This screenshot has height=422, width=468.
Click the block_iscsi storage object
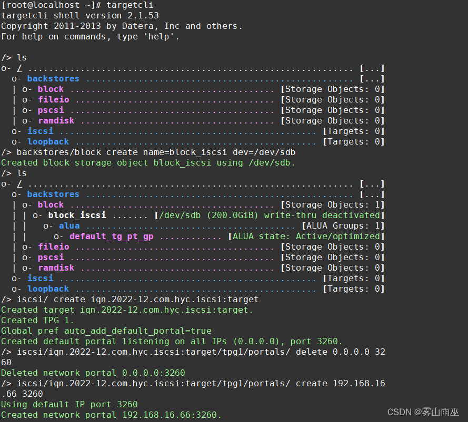click(x=77, y=215)
